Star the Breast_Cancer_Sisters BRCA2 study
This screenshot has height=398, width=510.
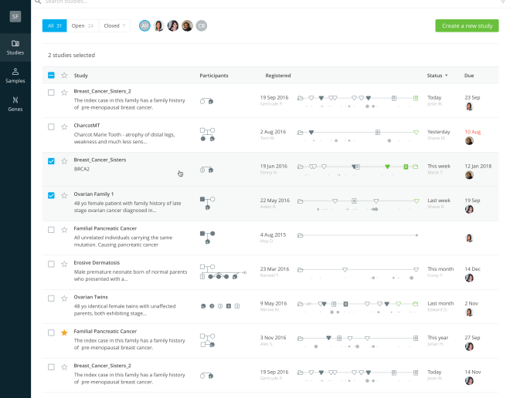point(64,161)
